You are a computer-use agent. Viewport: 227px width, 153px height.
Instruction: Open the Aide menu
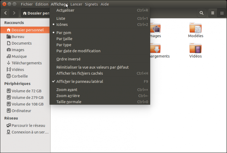pos(104,4)
